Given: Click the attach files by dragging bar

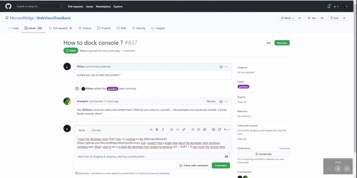Looking at the screenshot, I should click(152, 157).
